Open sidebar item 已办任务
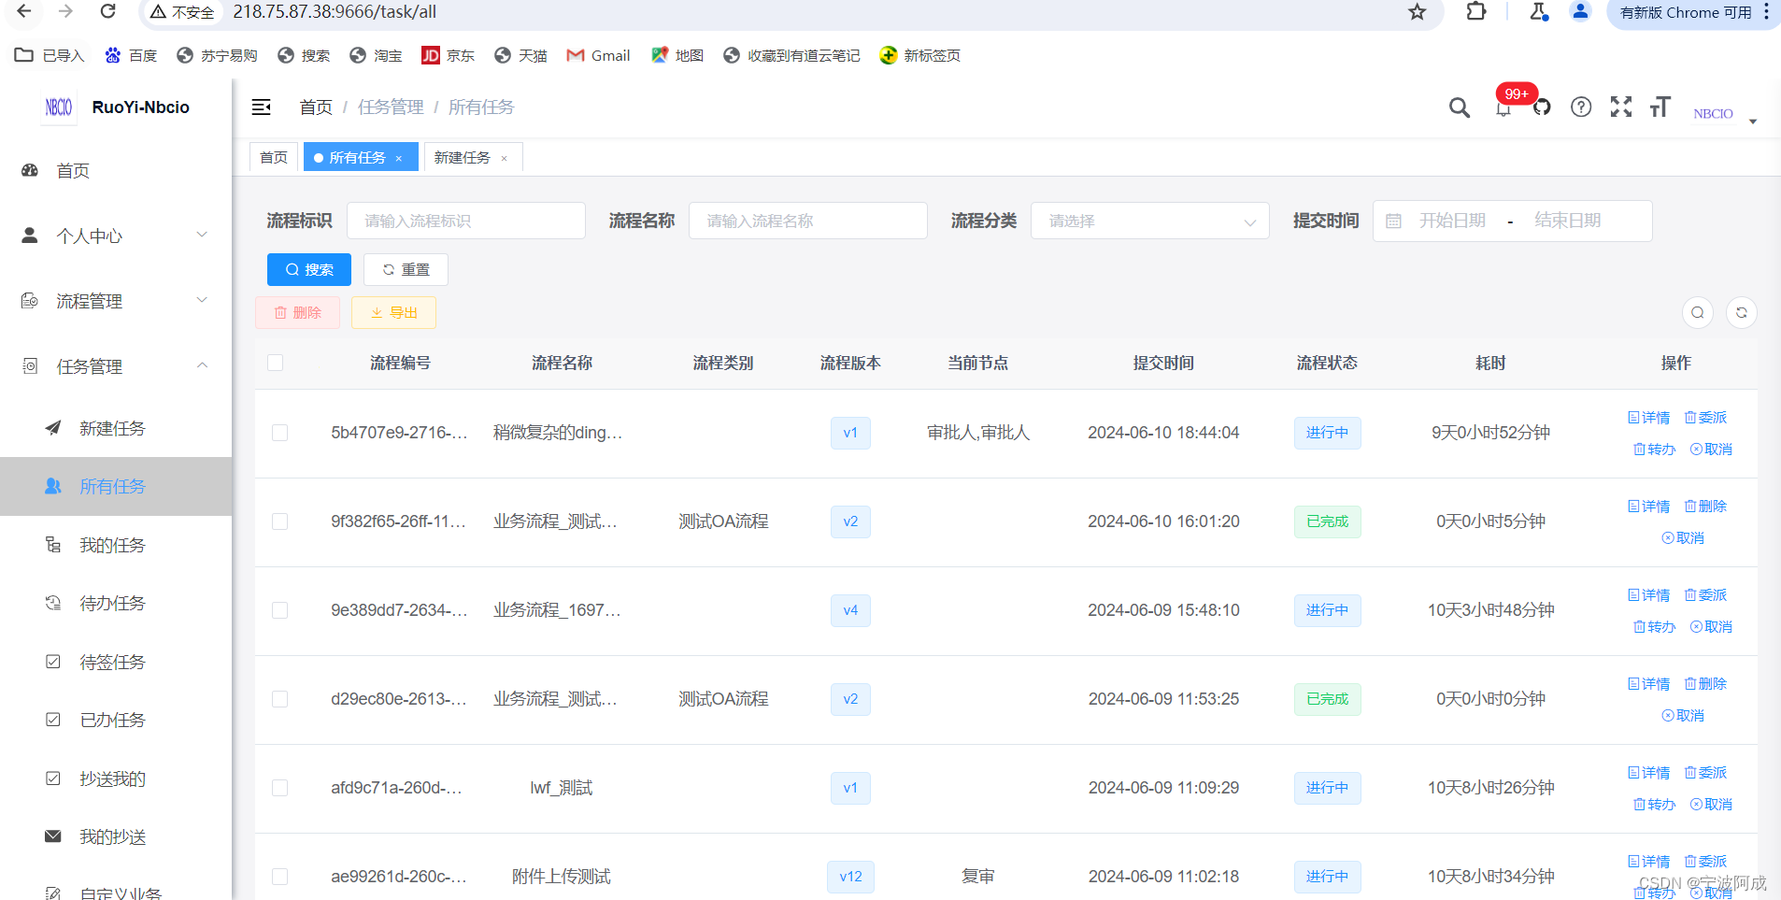The width and height of the screenshot is (1781, 900). [x=116, y=720]
